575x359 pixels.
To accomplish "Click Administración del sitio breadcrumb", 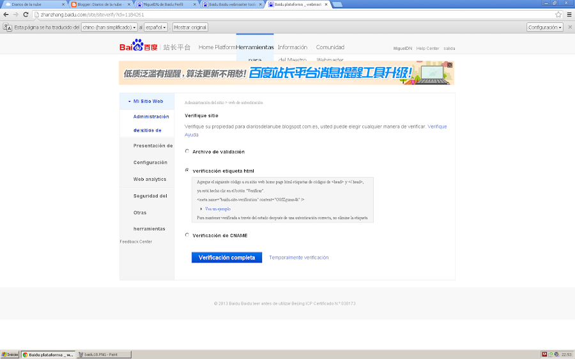I will pyautogui.click(x=204, y=103).
